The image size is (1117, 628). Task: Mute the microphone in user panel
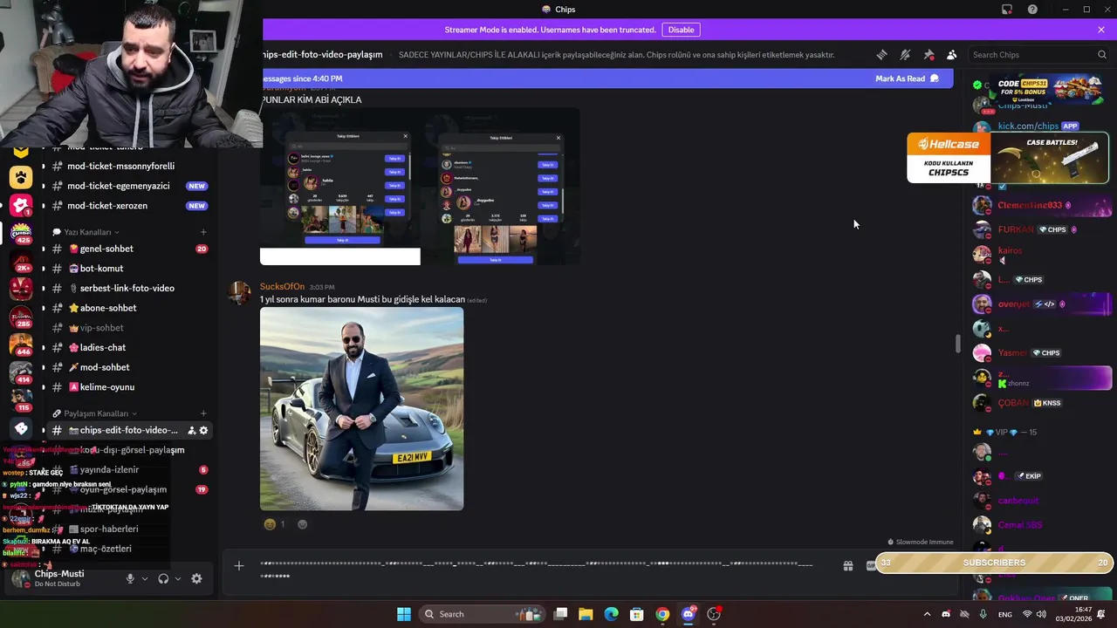click(130, 578)
